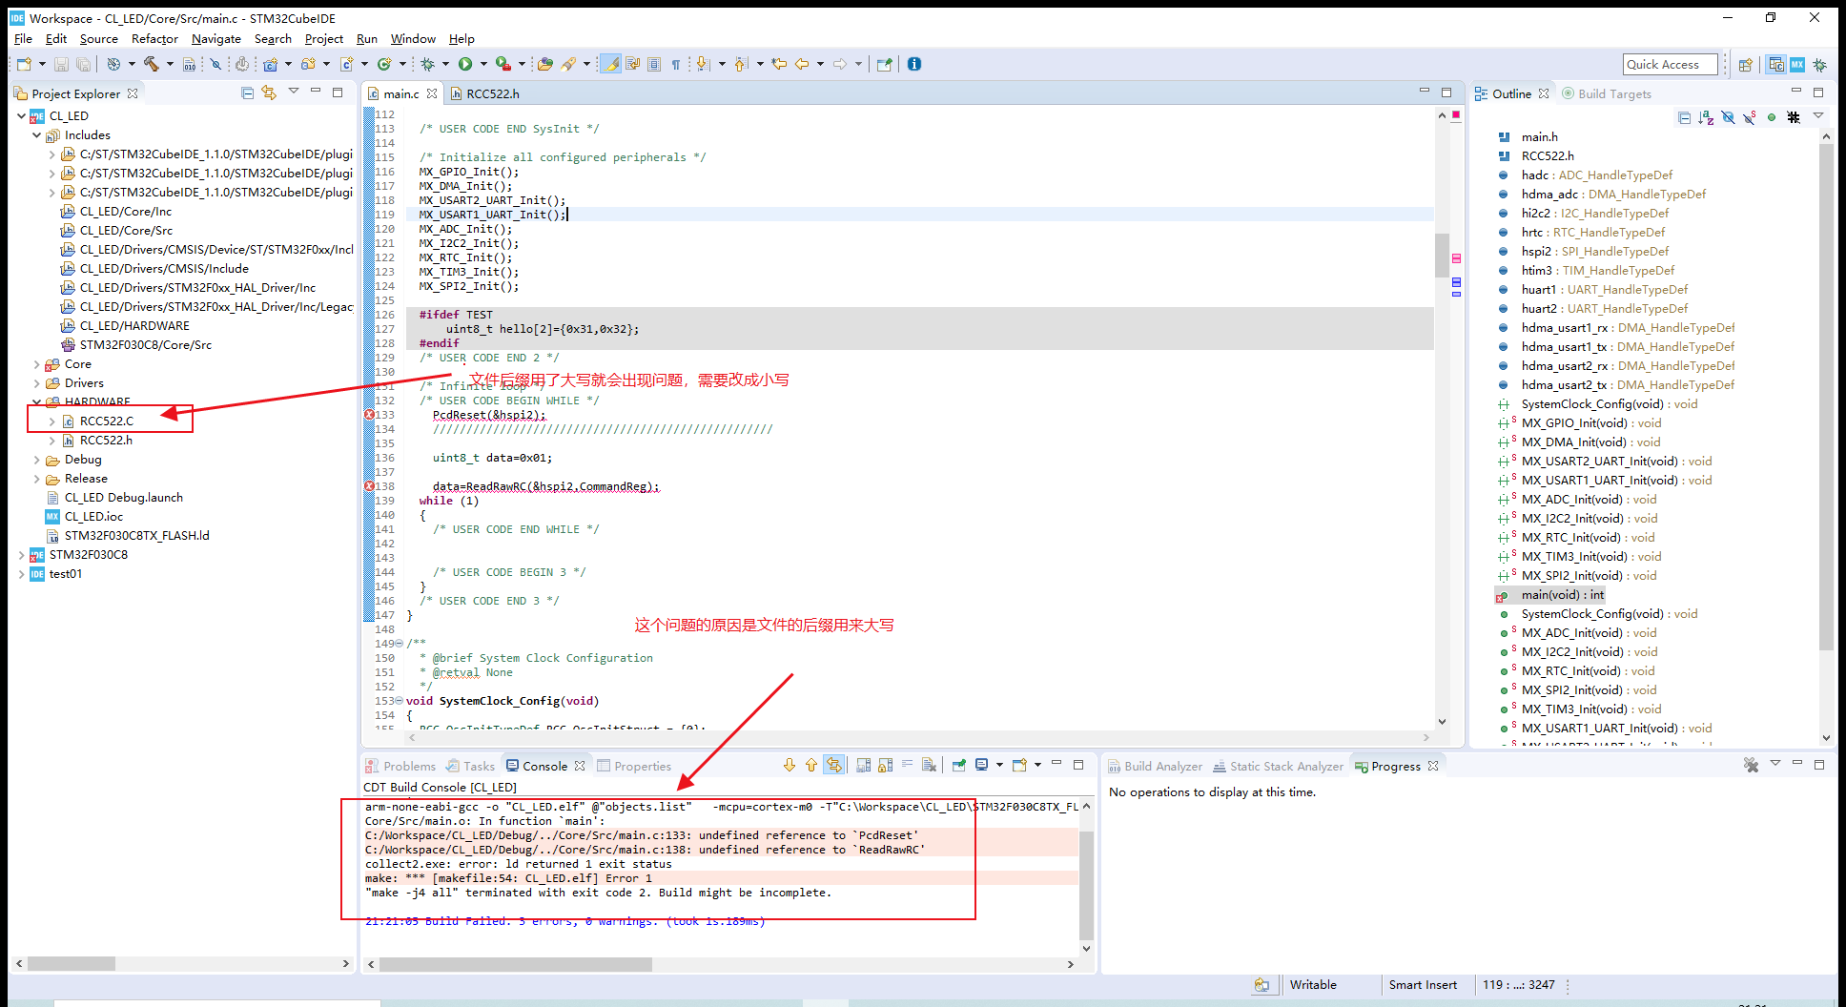Click the Console scroll-down arrow icon
Image resolution: width=1846 pixels, height=1007 pixels.
[x=790, y=765]
